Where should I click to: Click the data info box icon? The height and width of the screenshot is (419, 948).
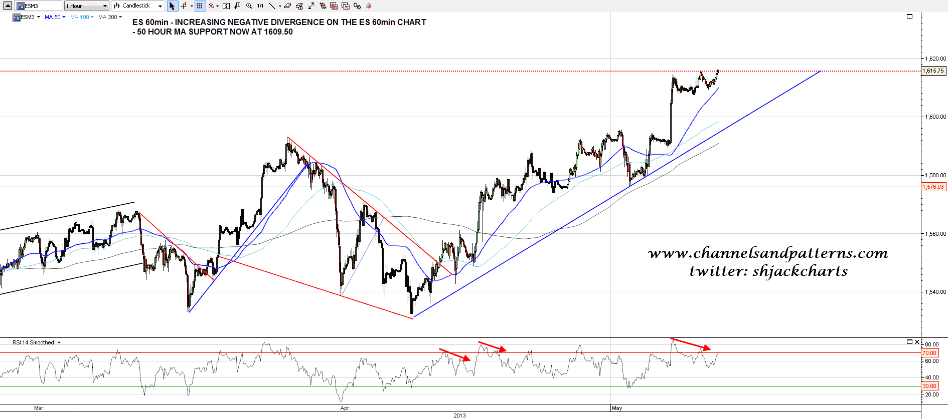click(x=226, y=6)
